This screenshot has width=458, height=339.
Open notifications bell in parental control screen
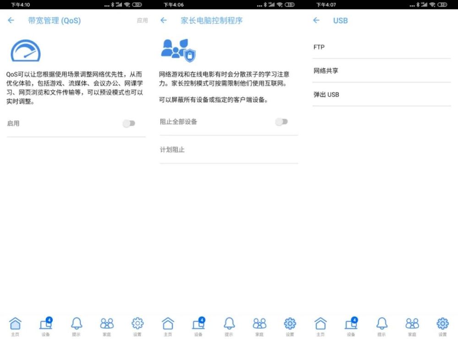(229, 327)
